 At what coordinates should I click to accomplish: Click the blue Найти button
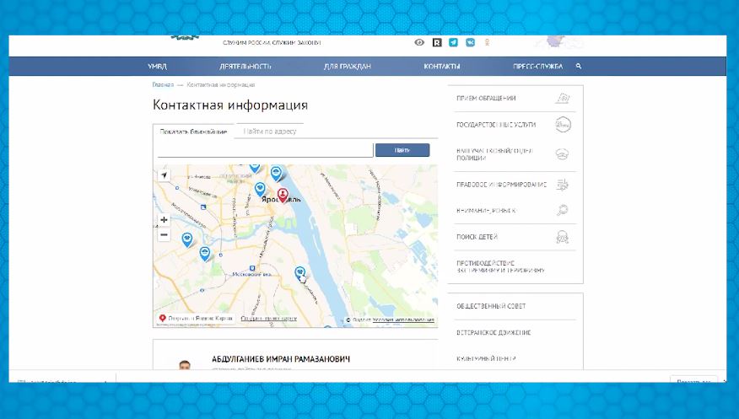click(x=402, y=150)
